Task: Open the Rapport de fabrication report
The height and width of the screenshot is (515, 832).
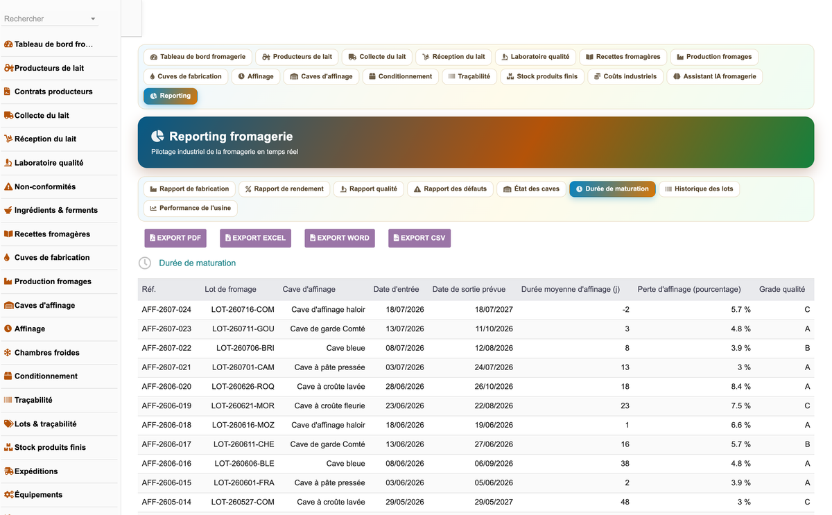Action: coord(189,189)
